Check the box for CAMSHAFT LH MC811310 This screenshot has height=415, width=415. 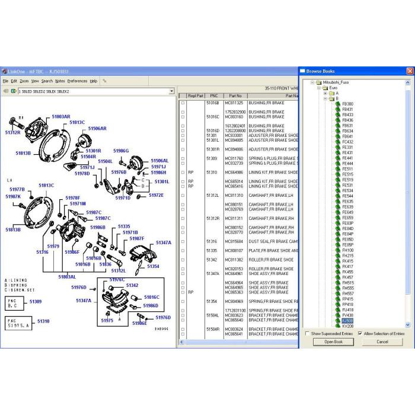pos(183,195)
